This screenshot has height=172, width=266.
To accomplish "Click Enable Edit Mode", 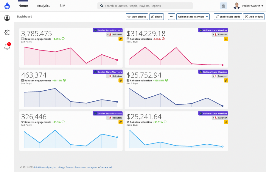I will pyautogui.click(x=228, y=17).
